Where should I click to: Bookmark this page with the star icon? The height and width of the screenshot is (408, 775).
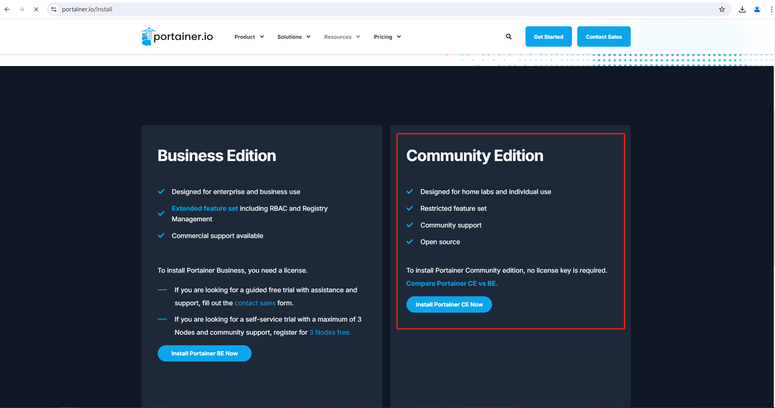click(x=722, y=9)
